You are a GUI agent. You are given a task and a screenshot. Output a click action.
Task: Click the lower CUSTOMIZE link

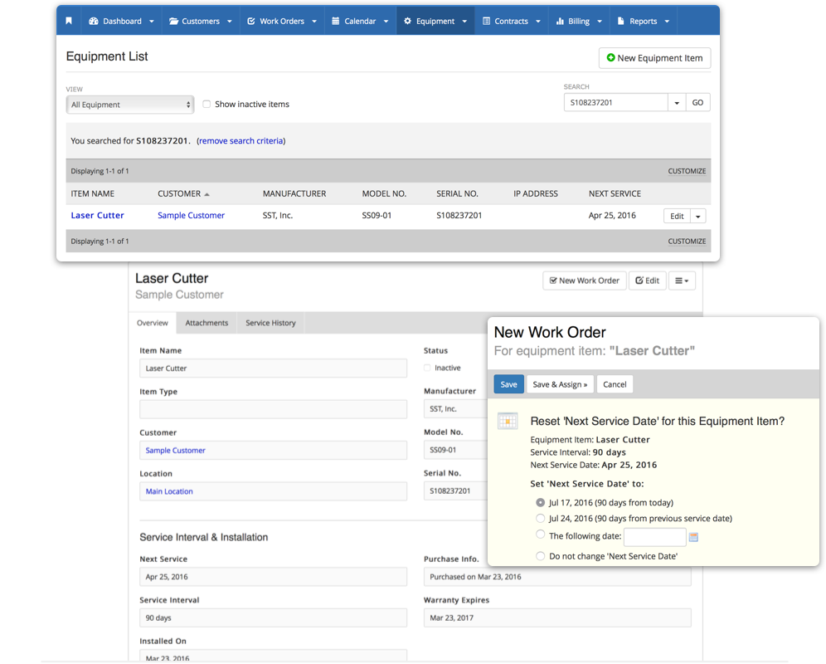coord(687,242)
